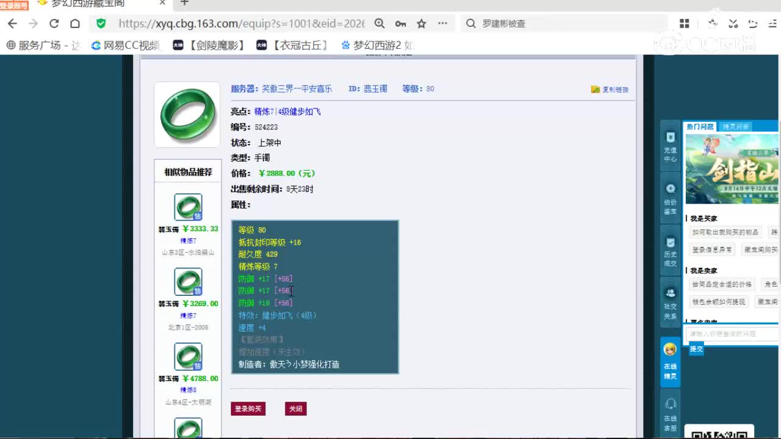
Task: Click the 山东4区-大明湖 server label
Action: [188, 402]
